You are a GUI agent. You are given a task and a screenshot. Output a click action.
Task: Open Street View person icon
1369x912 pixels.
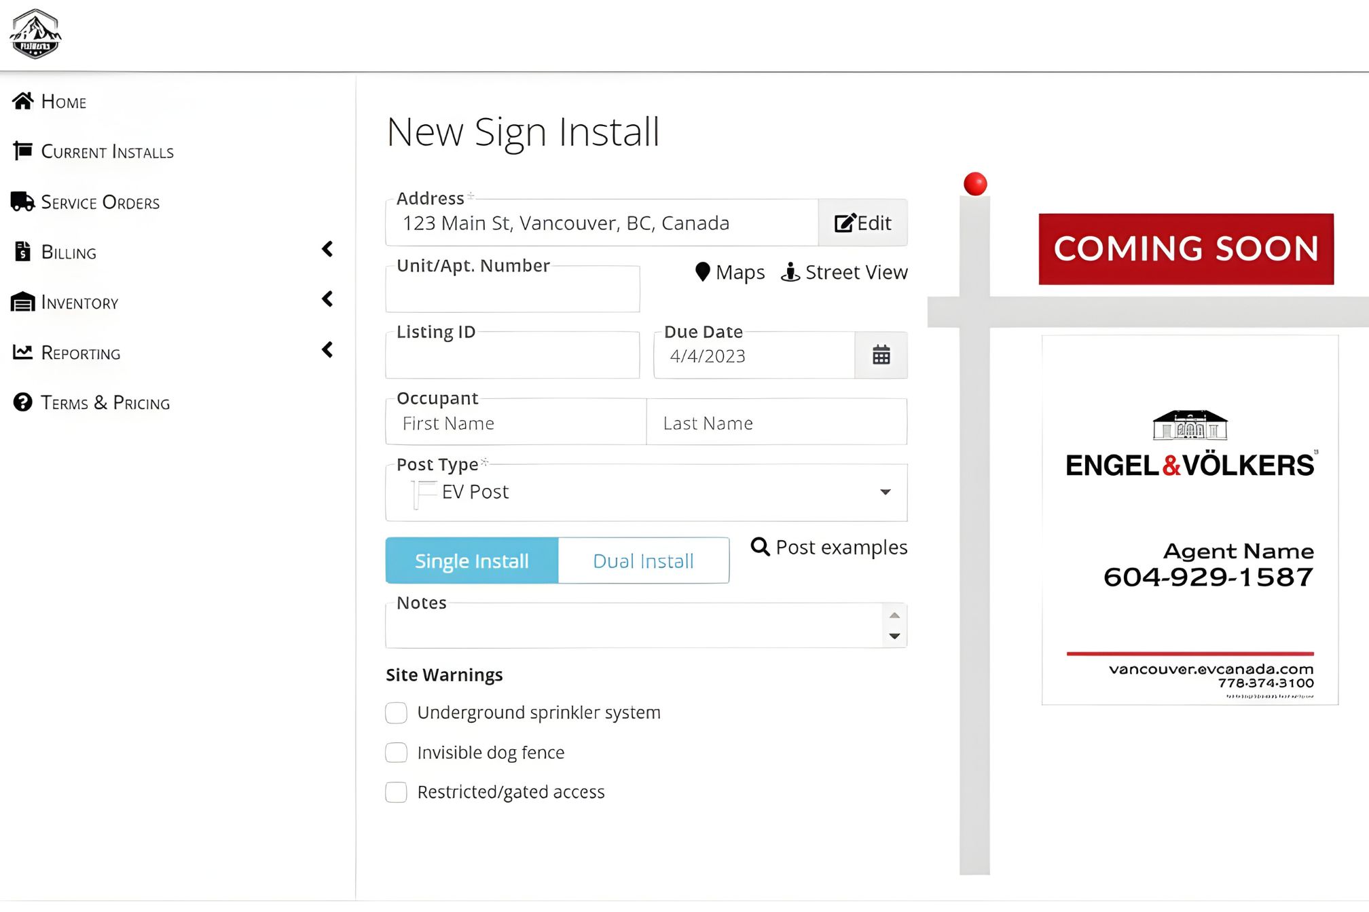coord(790,272)
